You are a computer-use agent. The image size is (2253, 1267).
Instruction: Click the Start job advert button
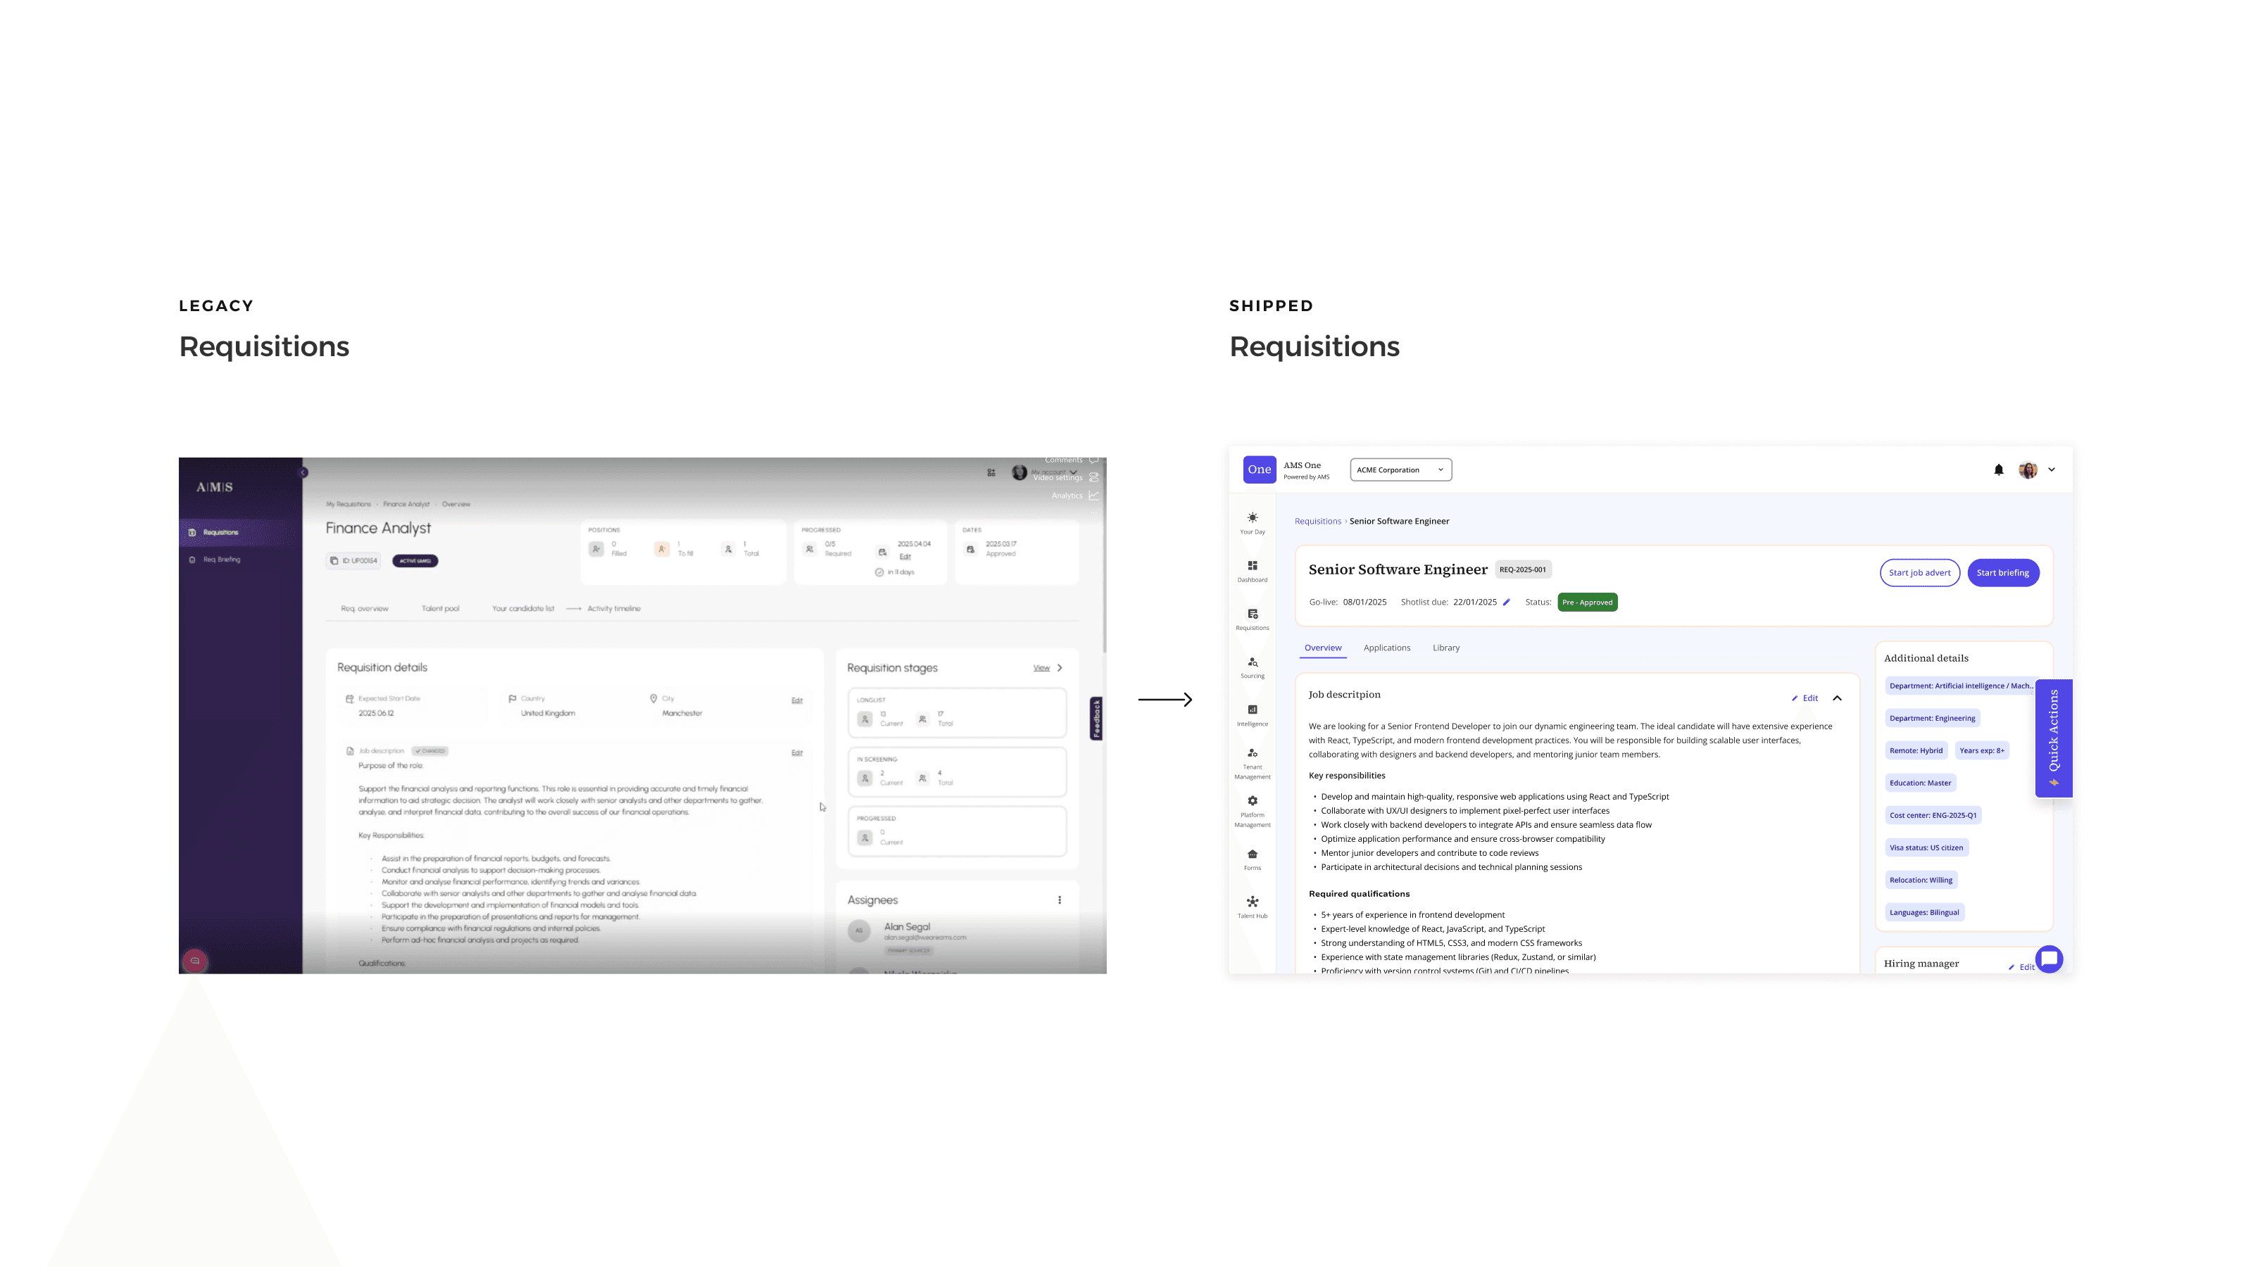pos(1920,573)
